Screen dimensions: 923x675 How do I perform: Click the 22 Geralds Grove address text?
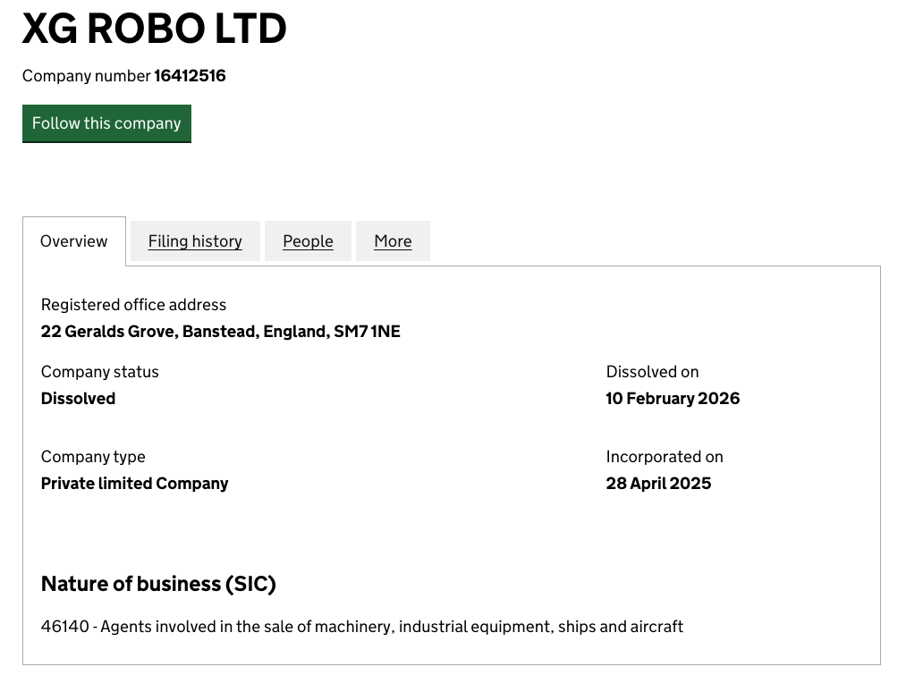(x=220, y=332)
